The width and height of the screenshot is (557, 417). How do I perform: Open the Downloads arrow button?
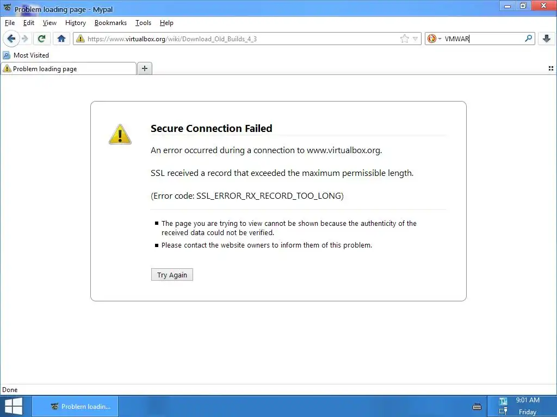click(547, 39)
